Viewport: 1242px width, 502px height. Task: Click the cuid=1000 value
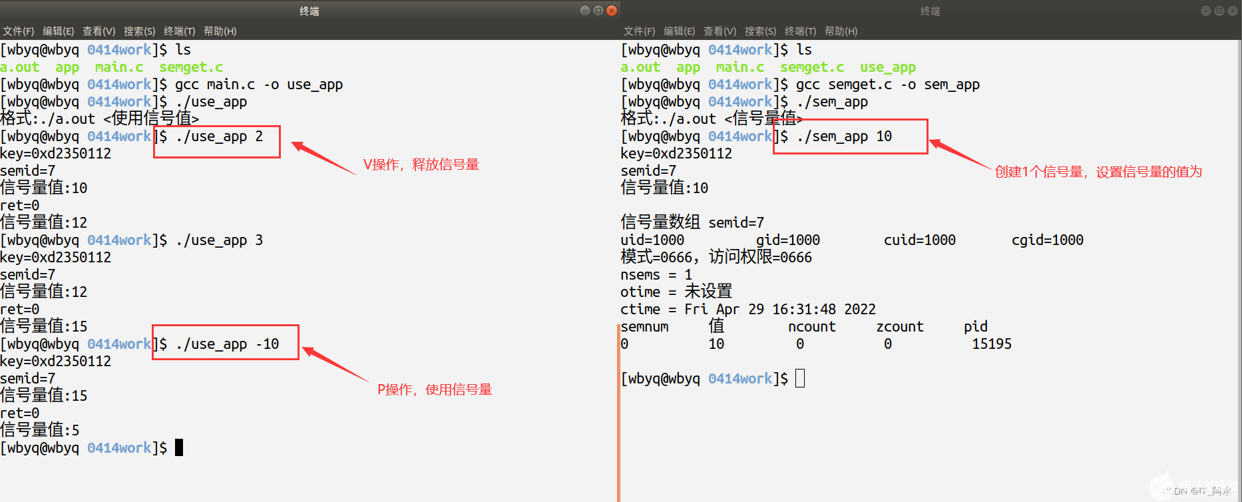tap(920, 240)
